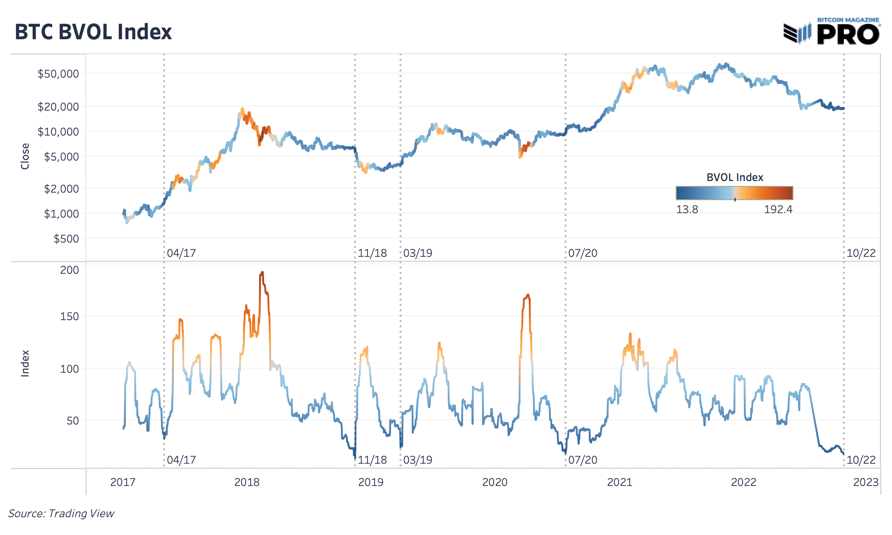Click the BVOL Index legend title
Image resolution: width=892 pixels, height=535 pixels.
[735, 177]
